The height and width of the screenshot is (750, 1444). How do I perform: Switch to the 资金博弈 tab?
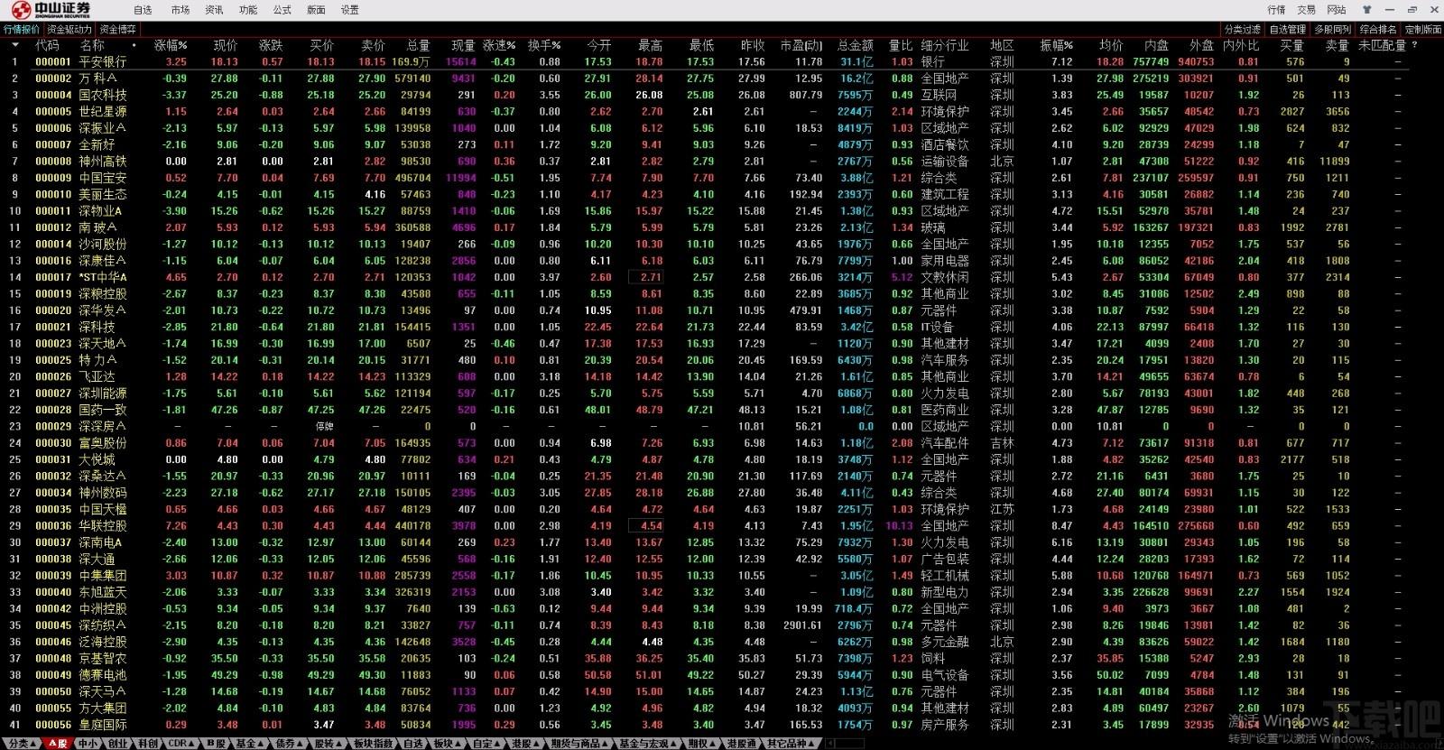[118, 30]
